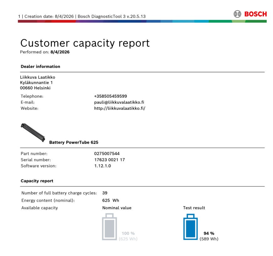The height and width of the screenshot is (256, 273).
Task: Click the nominal energy value 625 Wh
Action: [111, 200]
